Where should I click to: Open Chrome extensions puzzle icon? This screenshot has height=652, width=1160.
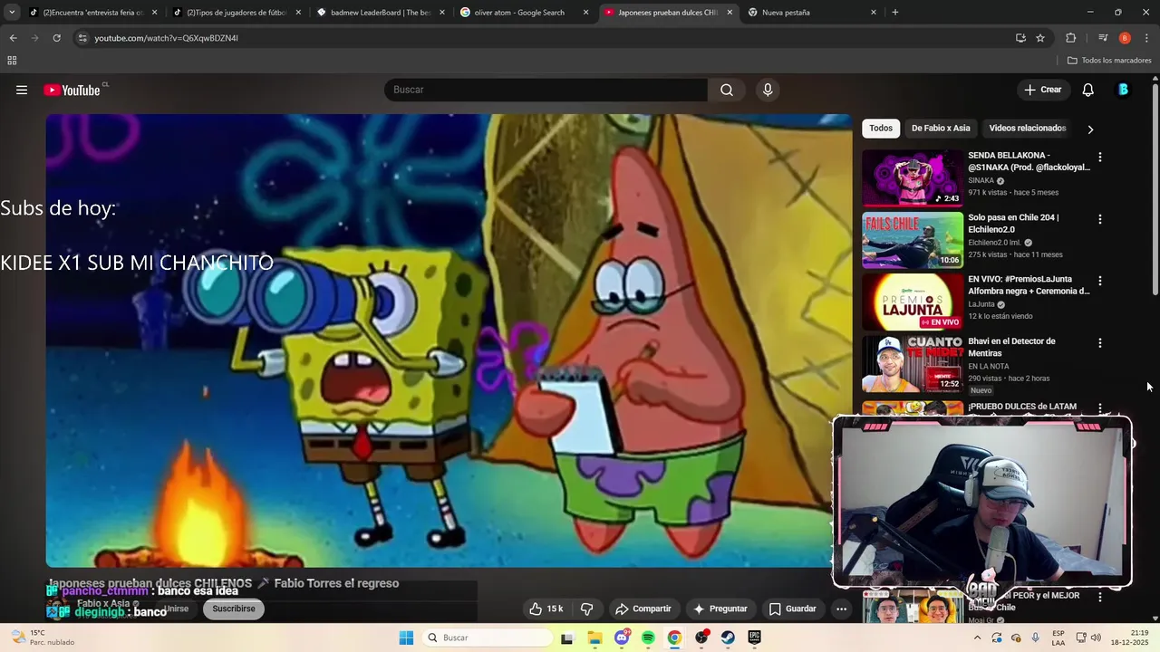click(1071, 38)
